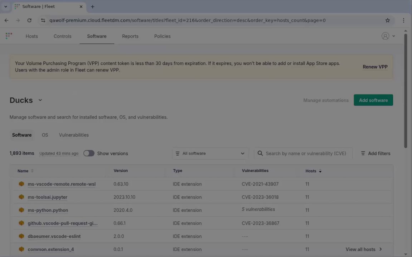This screenshot has width=412, height=257.
Task: Click the browser forward arrow
Action: click(18, 20)
